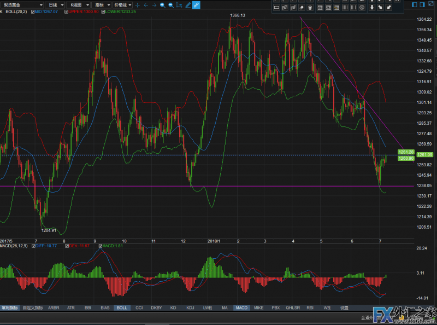Click the zoom in magnifier icon
Image resolution: width=437 pixels, height=325 pixels.
[163, 5]
